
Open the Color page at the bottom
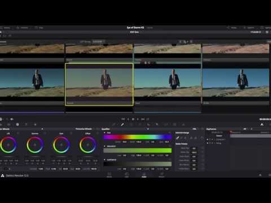click(x=144, y=175)
